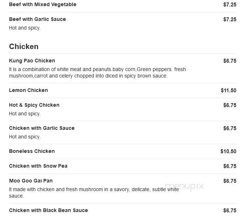Click the Beef with Garlic Sauce price

click(230, 19)
